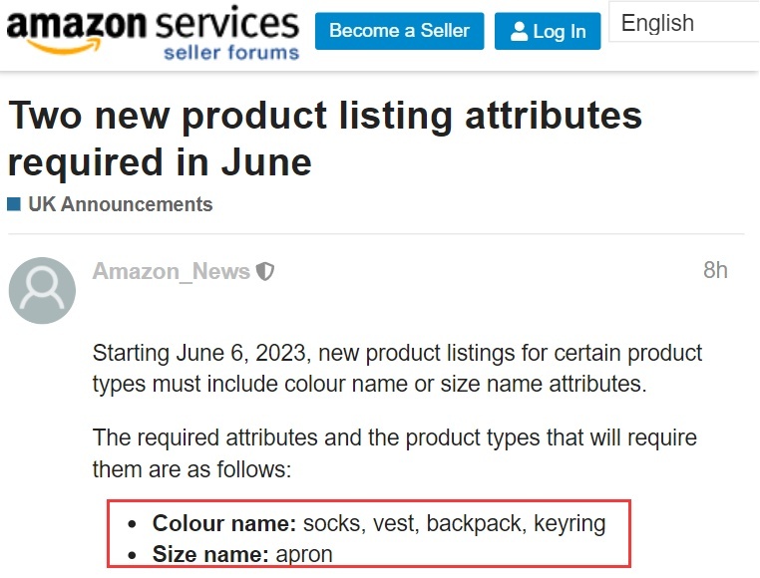The height and width of the screenshot is (578, 760).
Task: Click the Amazon_News profile avatar
Action: tap(42, 290)
